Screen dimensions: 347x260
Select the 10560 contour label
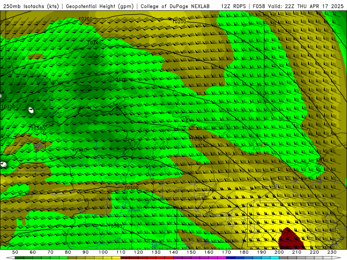coord(115,226)
